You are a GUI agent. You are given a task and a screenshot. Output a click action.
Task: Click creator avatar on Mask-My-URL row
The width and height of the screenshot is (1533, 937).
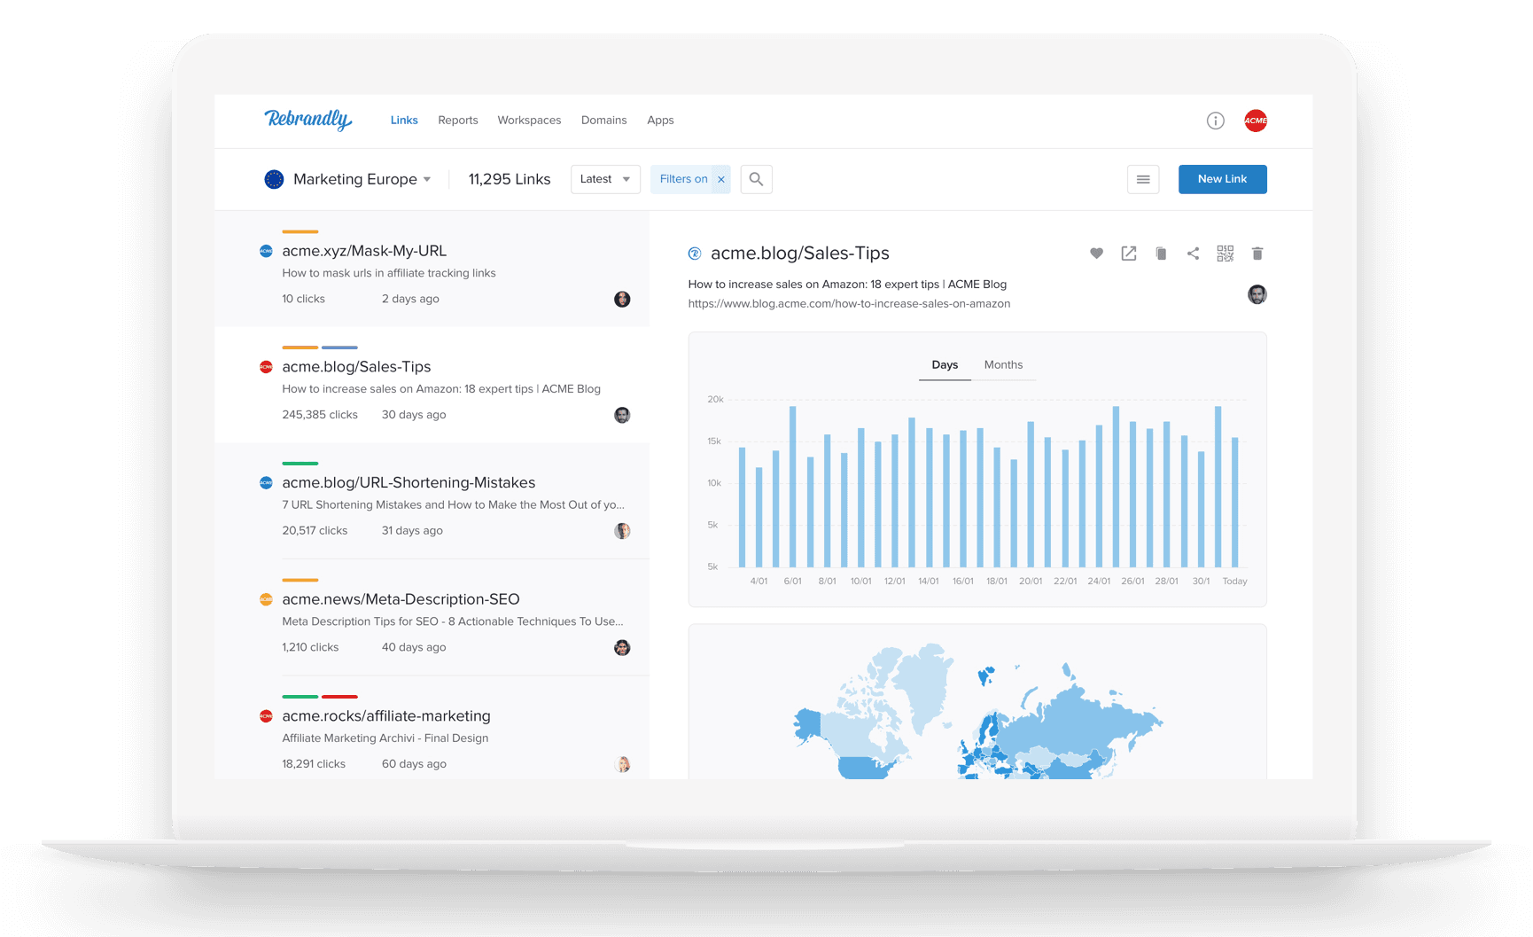tap(622, 299)
